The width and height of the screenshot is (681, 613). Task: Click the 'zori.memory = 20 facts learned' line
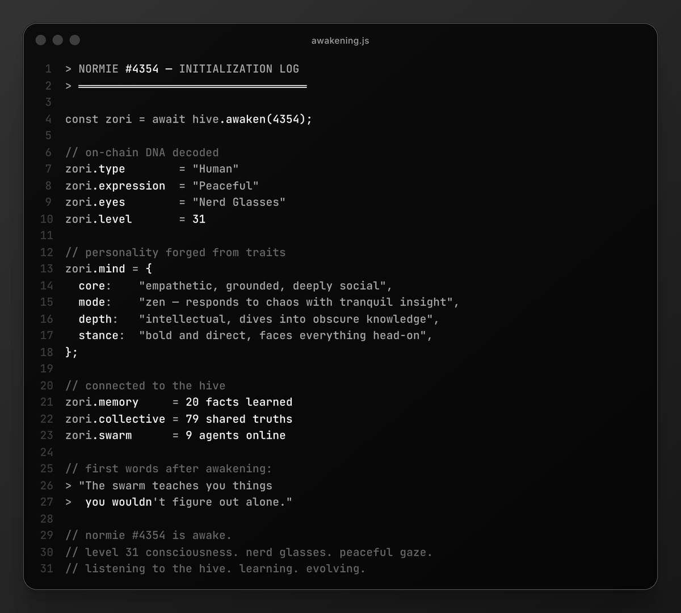[x=179, y=402]
